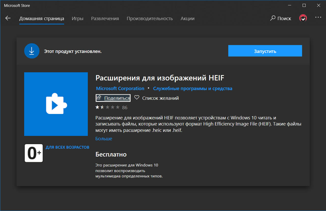Image resolution: width=326 pixels, height=211 pixels.
Task: Click the HEIF extension app tile image
Action: [56, 104]
